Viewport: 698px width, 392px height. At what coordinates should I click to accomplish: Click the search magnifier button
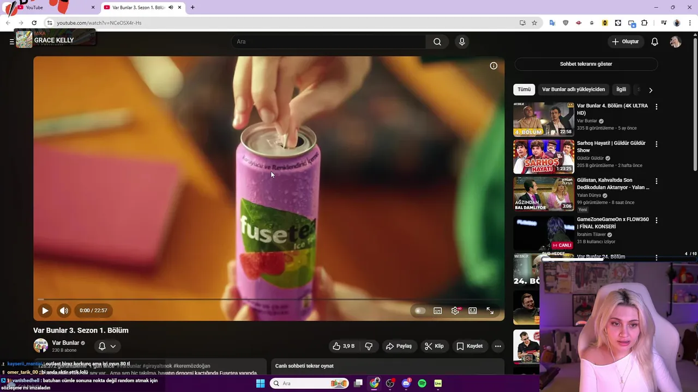[x=437, y=42]
